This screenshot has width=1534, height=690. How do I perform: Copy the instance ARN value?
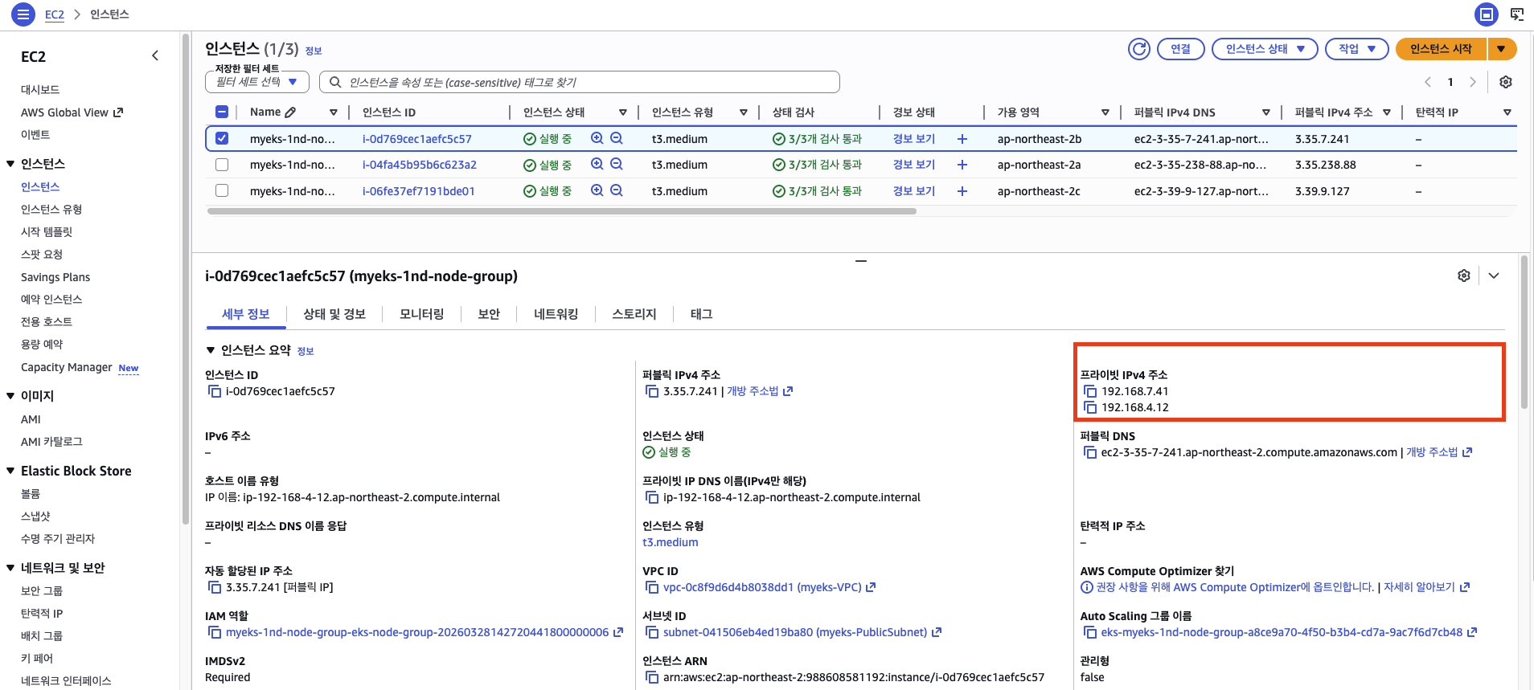(652, 677)
